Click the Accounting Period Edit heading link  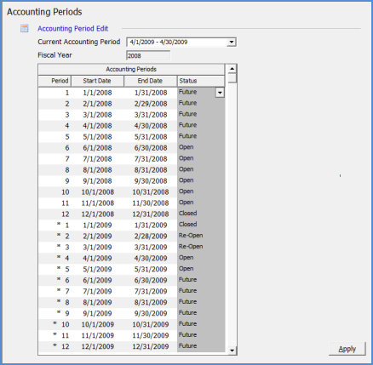[x=73, y=29]
